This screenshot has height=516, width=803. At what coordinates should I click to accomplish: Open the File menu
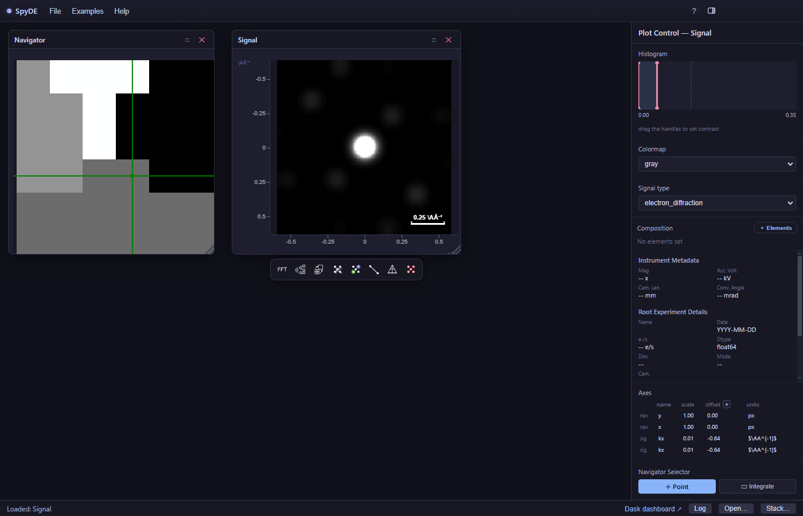click(55, 11)
